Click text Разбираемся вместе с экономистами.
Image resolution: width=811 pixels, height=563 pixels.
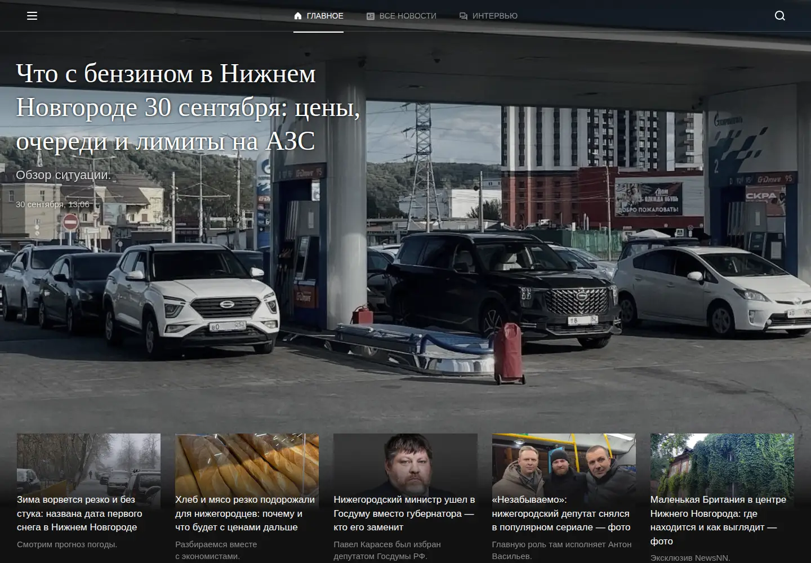(x=216, y=550)
